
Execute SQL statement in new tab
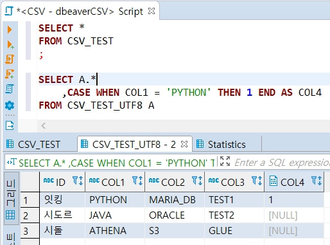[x=10, y=44]
